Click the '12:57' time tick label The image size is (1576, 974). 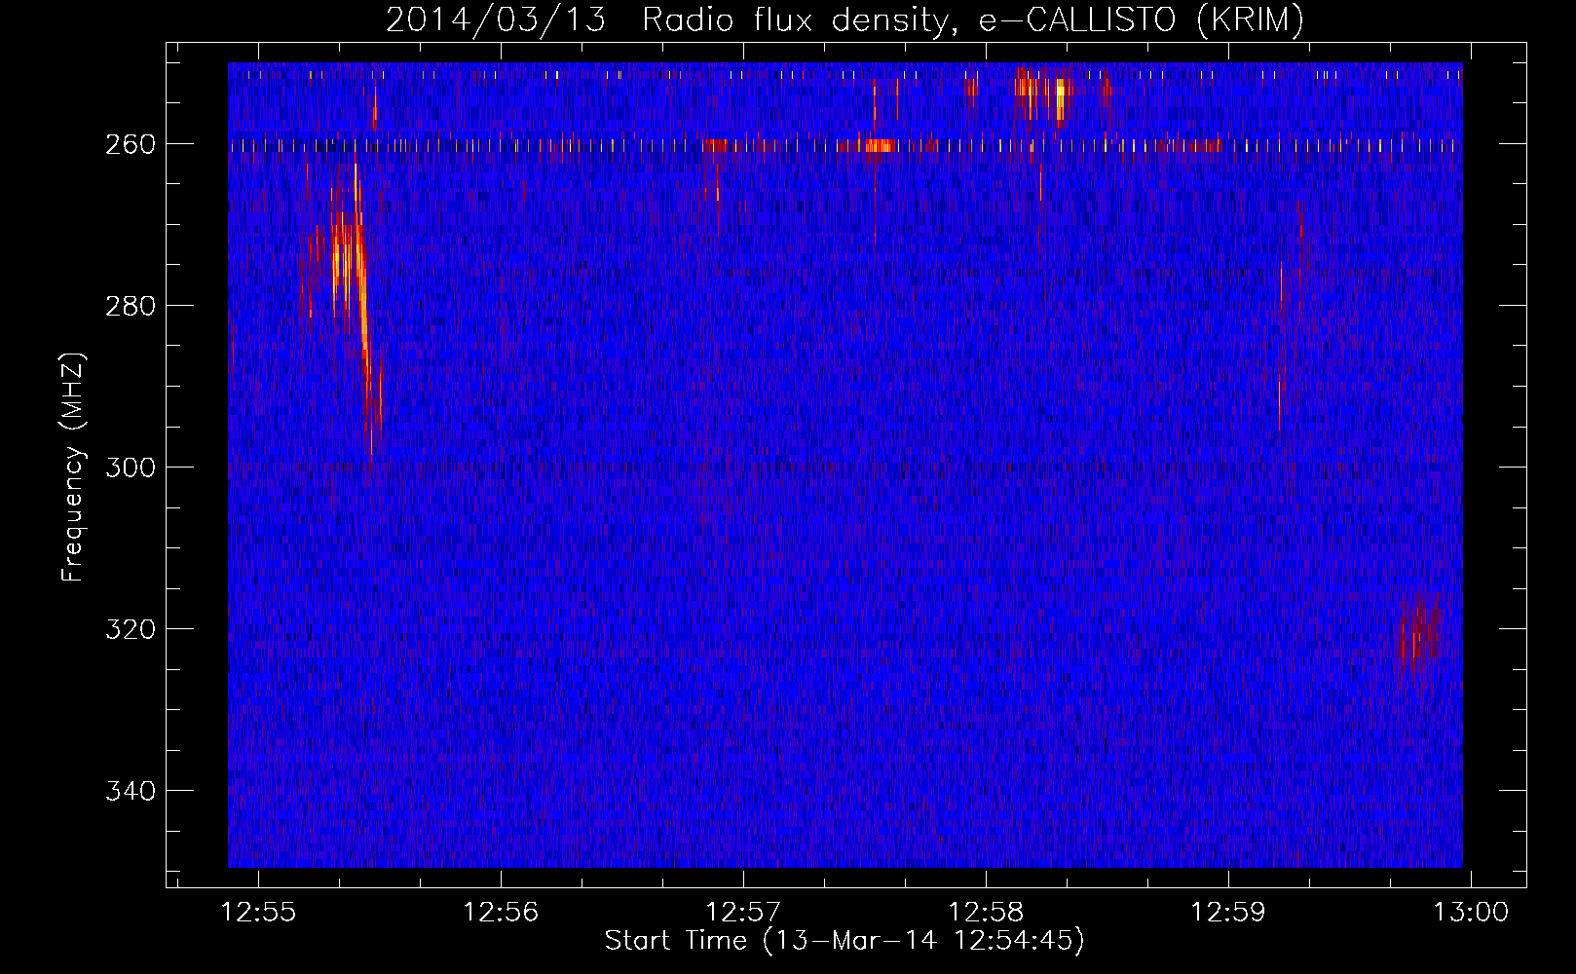click(743, 913)
